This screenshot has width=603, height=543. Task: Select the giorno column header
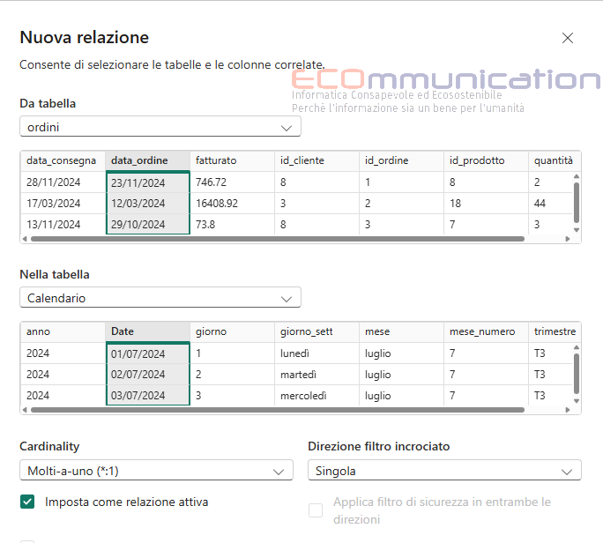click(232, 331)
